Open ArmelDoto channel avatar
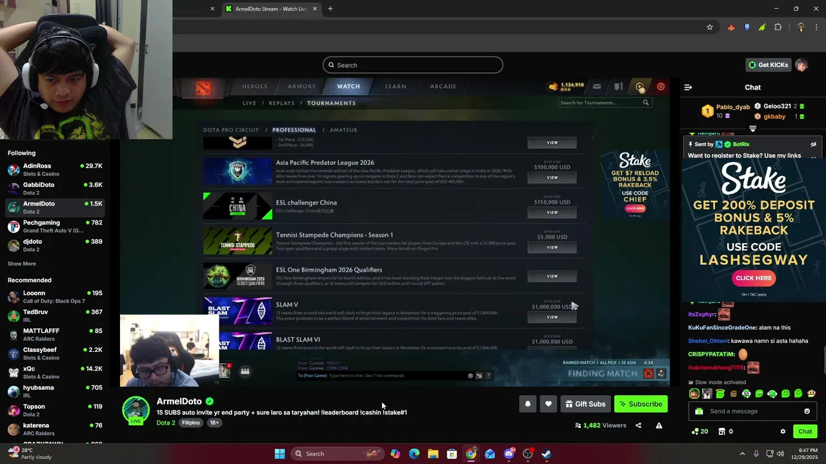This screenshot has height=464, width=826. 136,411
